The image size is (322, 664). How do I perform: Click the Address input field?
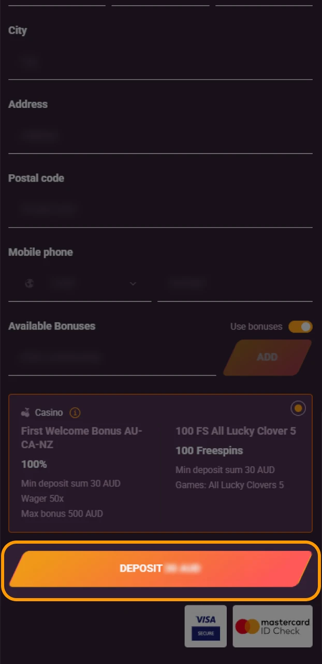click(x=104, y=135)
